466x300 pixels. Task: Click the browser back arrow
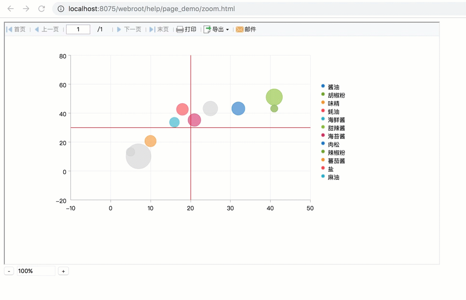click(11, 9)
